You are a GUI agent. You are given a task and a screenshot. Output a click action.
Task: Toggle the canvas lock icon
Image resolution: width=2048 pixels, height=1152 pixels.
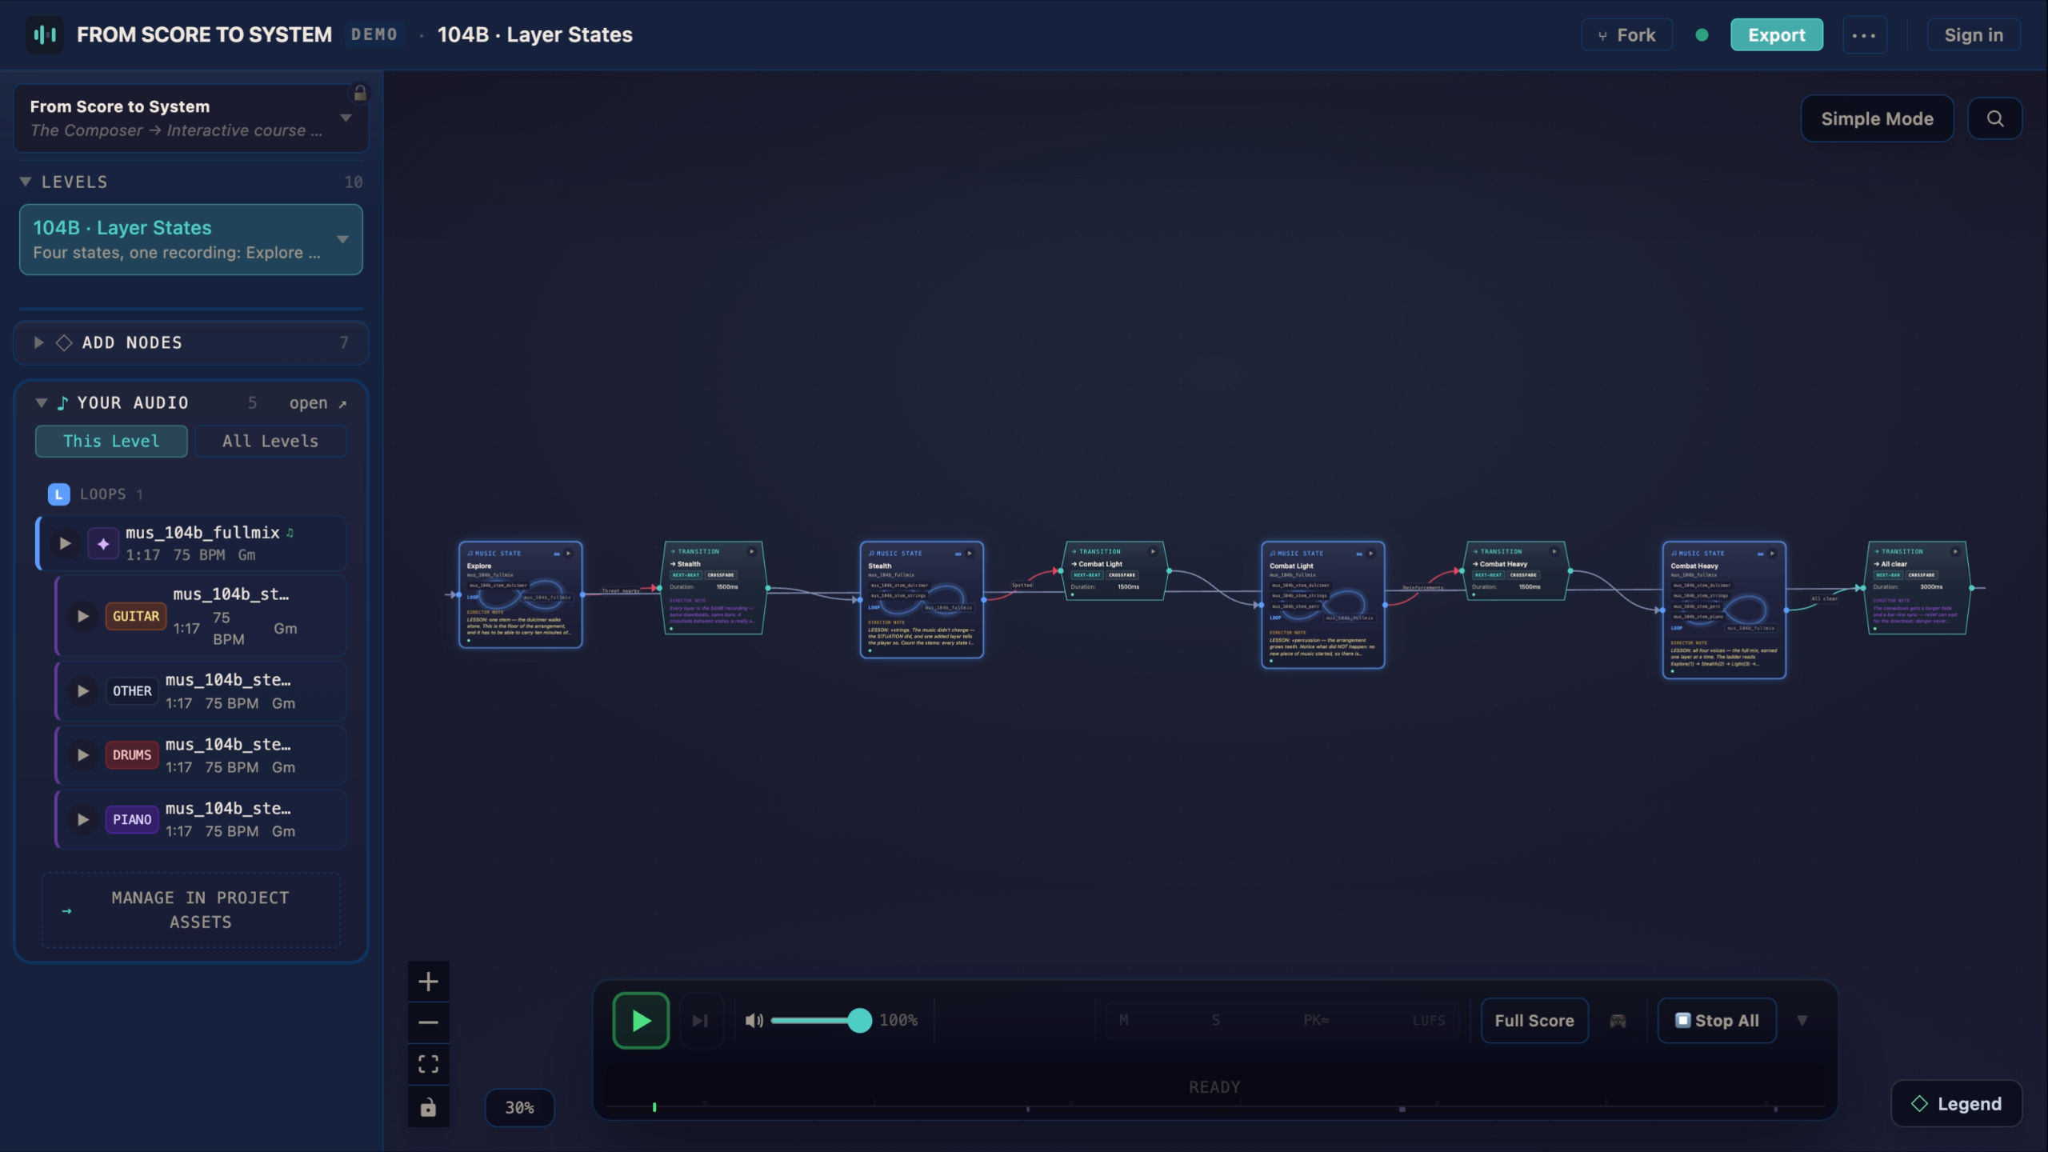pos(429,1107)
